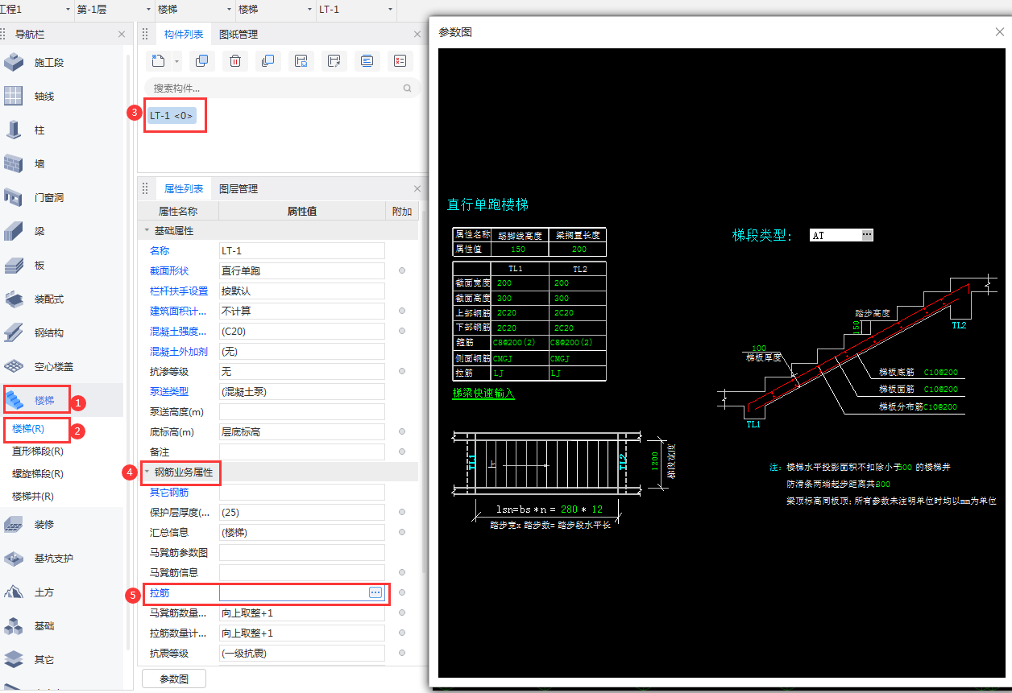Screen dimensions: 1012x693
Task: Collapse the 基础属性 section
Action: pos(147,231)
